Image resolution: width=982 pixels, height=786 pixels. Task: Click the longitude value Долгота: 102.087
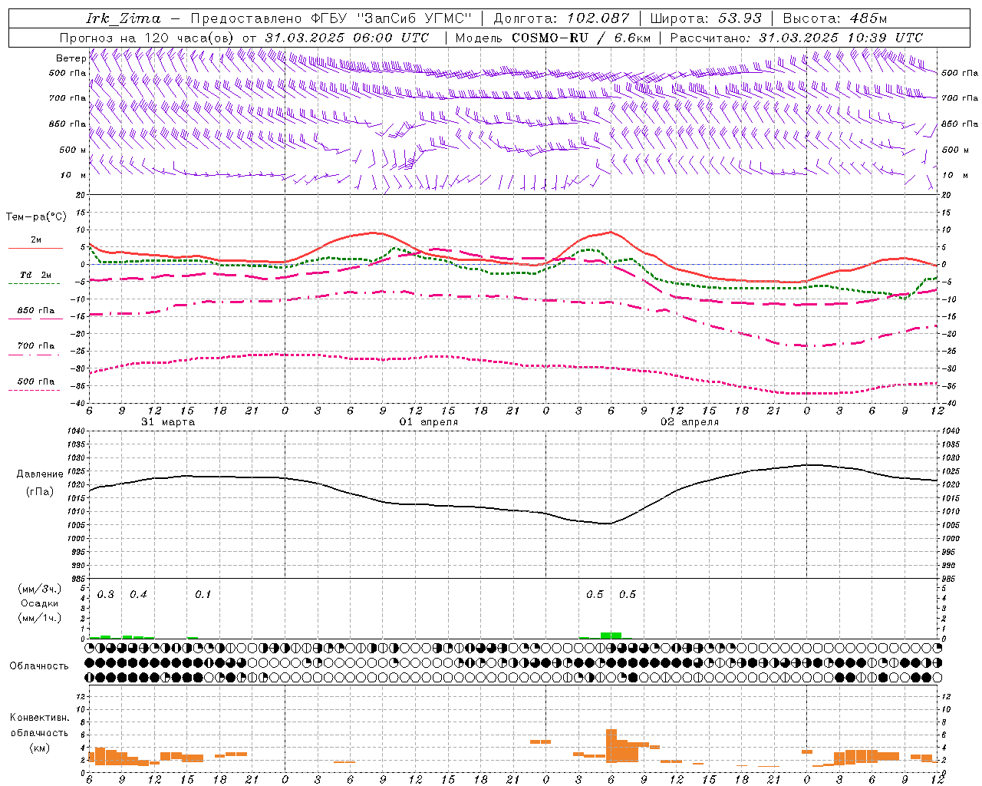[561, 18]
